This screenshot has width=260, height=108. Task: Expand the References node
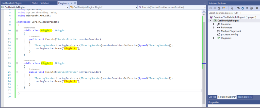(214, 28)
